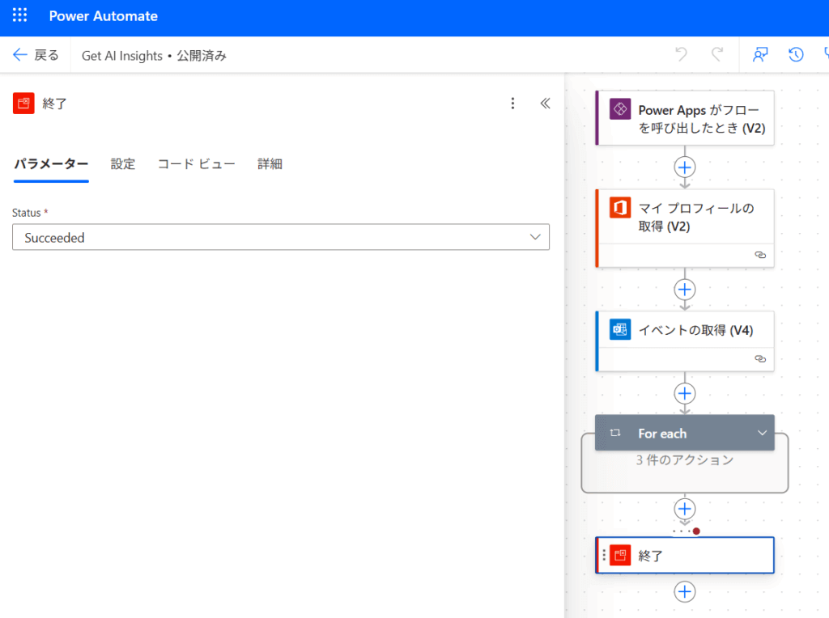Click the Power Automate title
This screenshot has width=829, height=618.
pos(103,16)
